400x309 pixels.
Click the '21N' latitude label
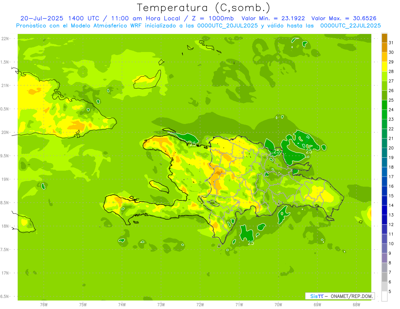click(5, 86)
